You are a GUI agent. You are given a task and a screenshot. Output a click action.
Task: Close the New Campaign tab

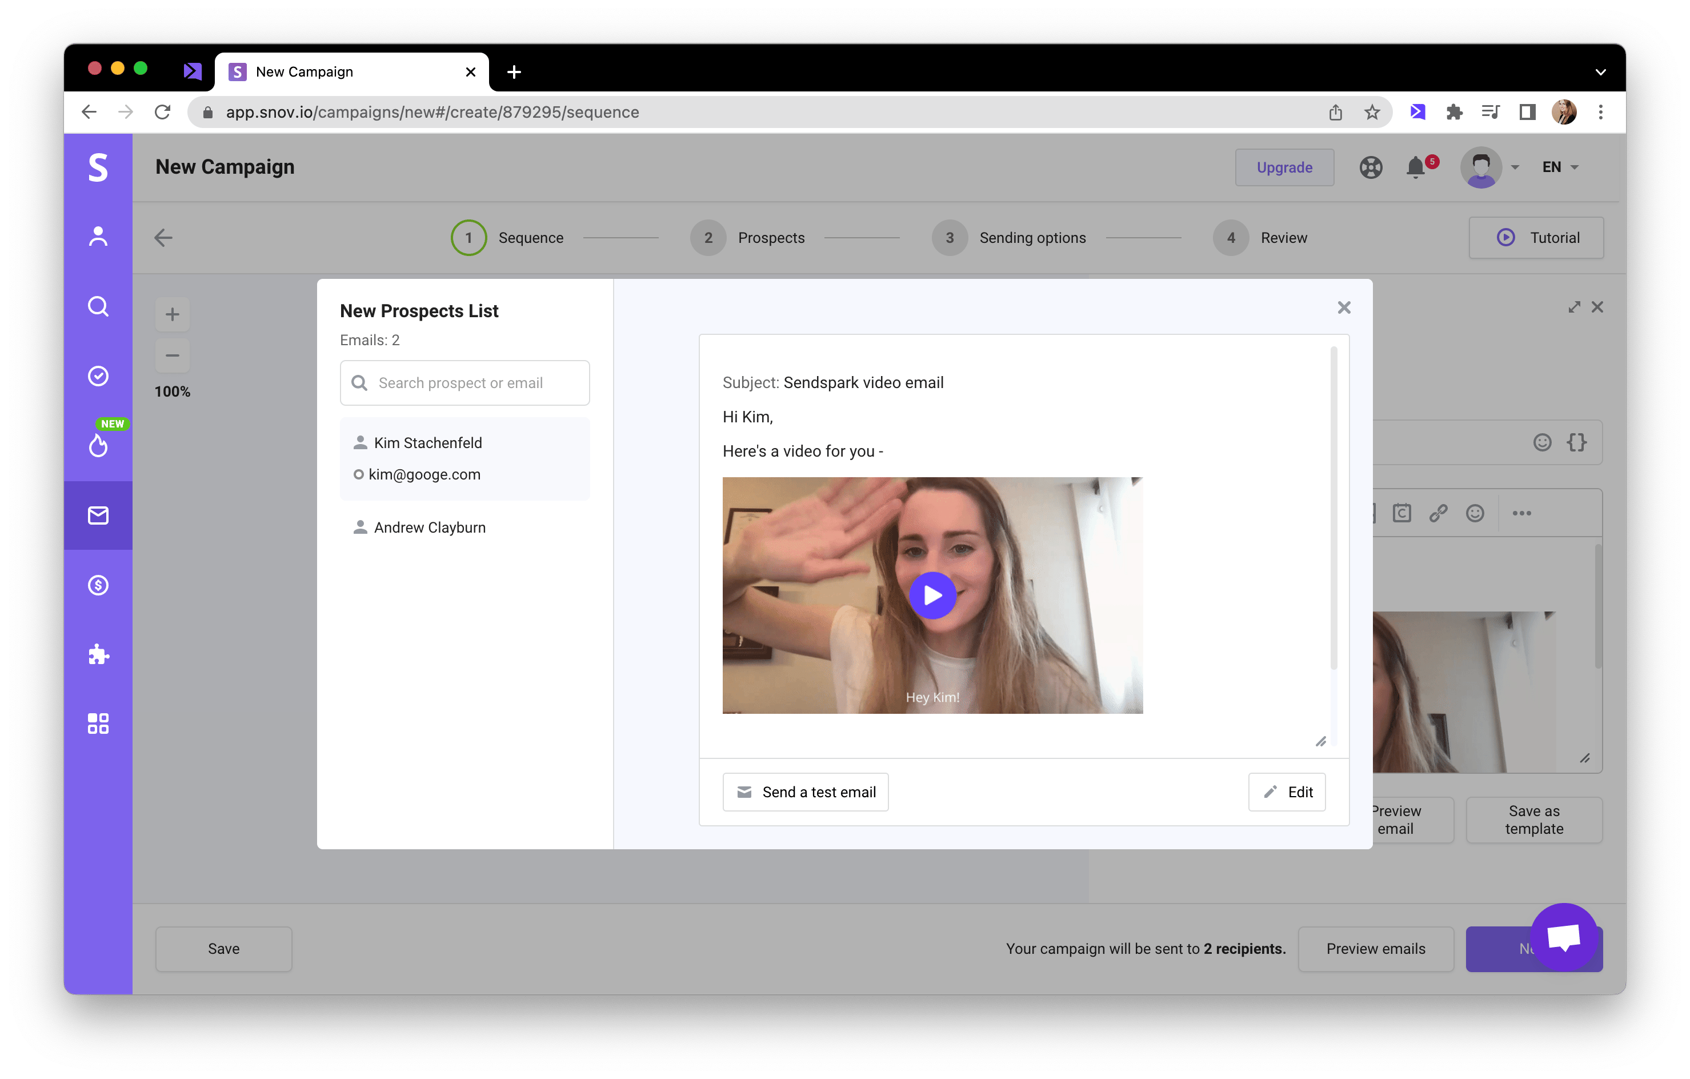[470, 71]
